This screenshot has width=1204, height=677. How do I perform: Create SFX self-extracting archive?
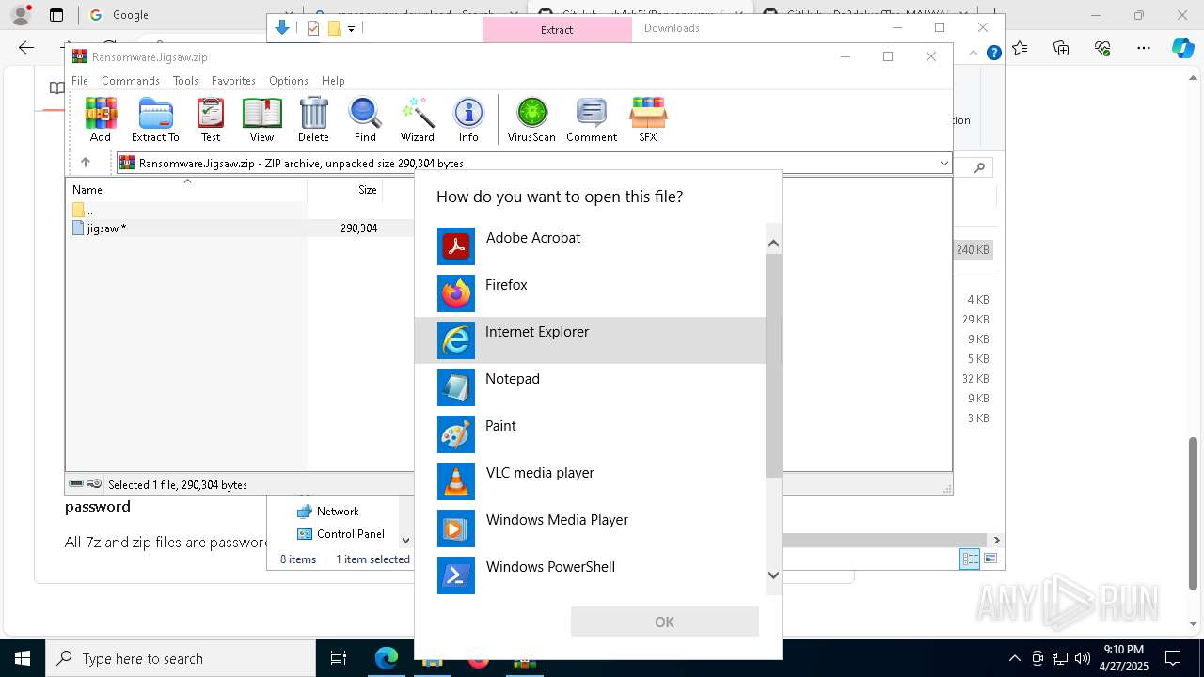tap(648, 119)
